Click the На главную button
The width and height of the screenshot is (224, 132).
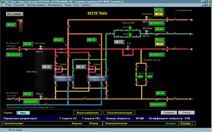tap(15, 14)
